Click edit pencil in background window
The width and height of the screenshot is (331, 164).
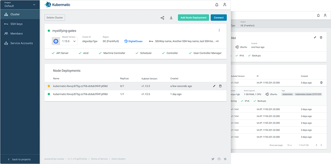[x=315, y=38]
